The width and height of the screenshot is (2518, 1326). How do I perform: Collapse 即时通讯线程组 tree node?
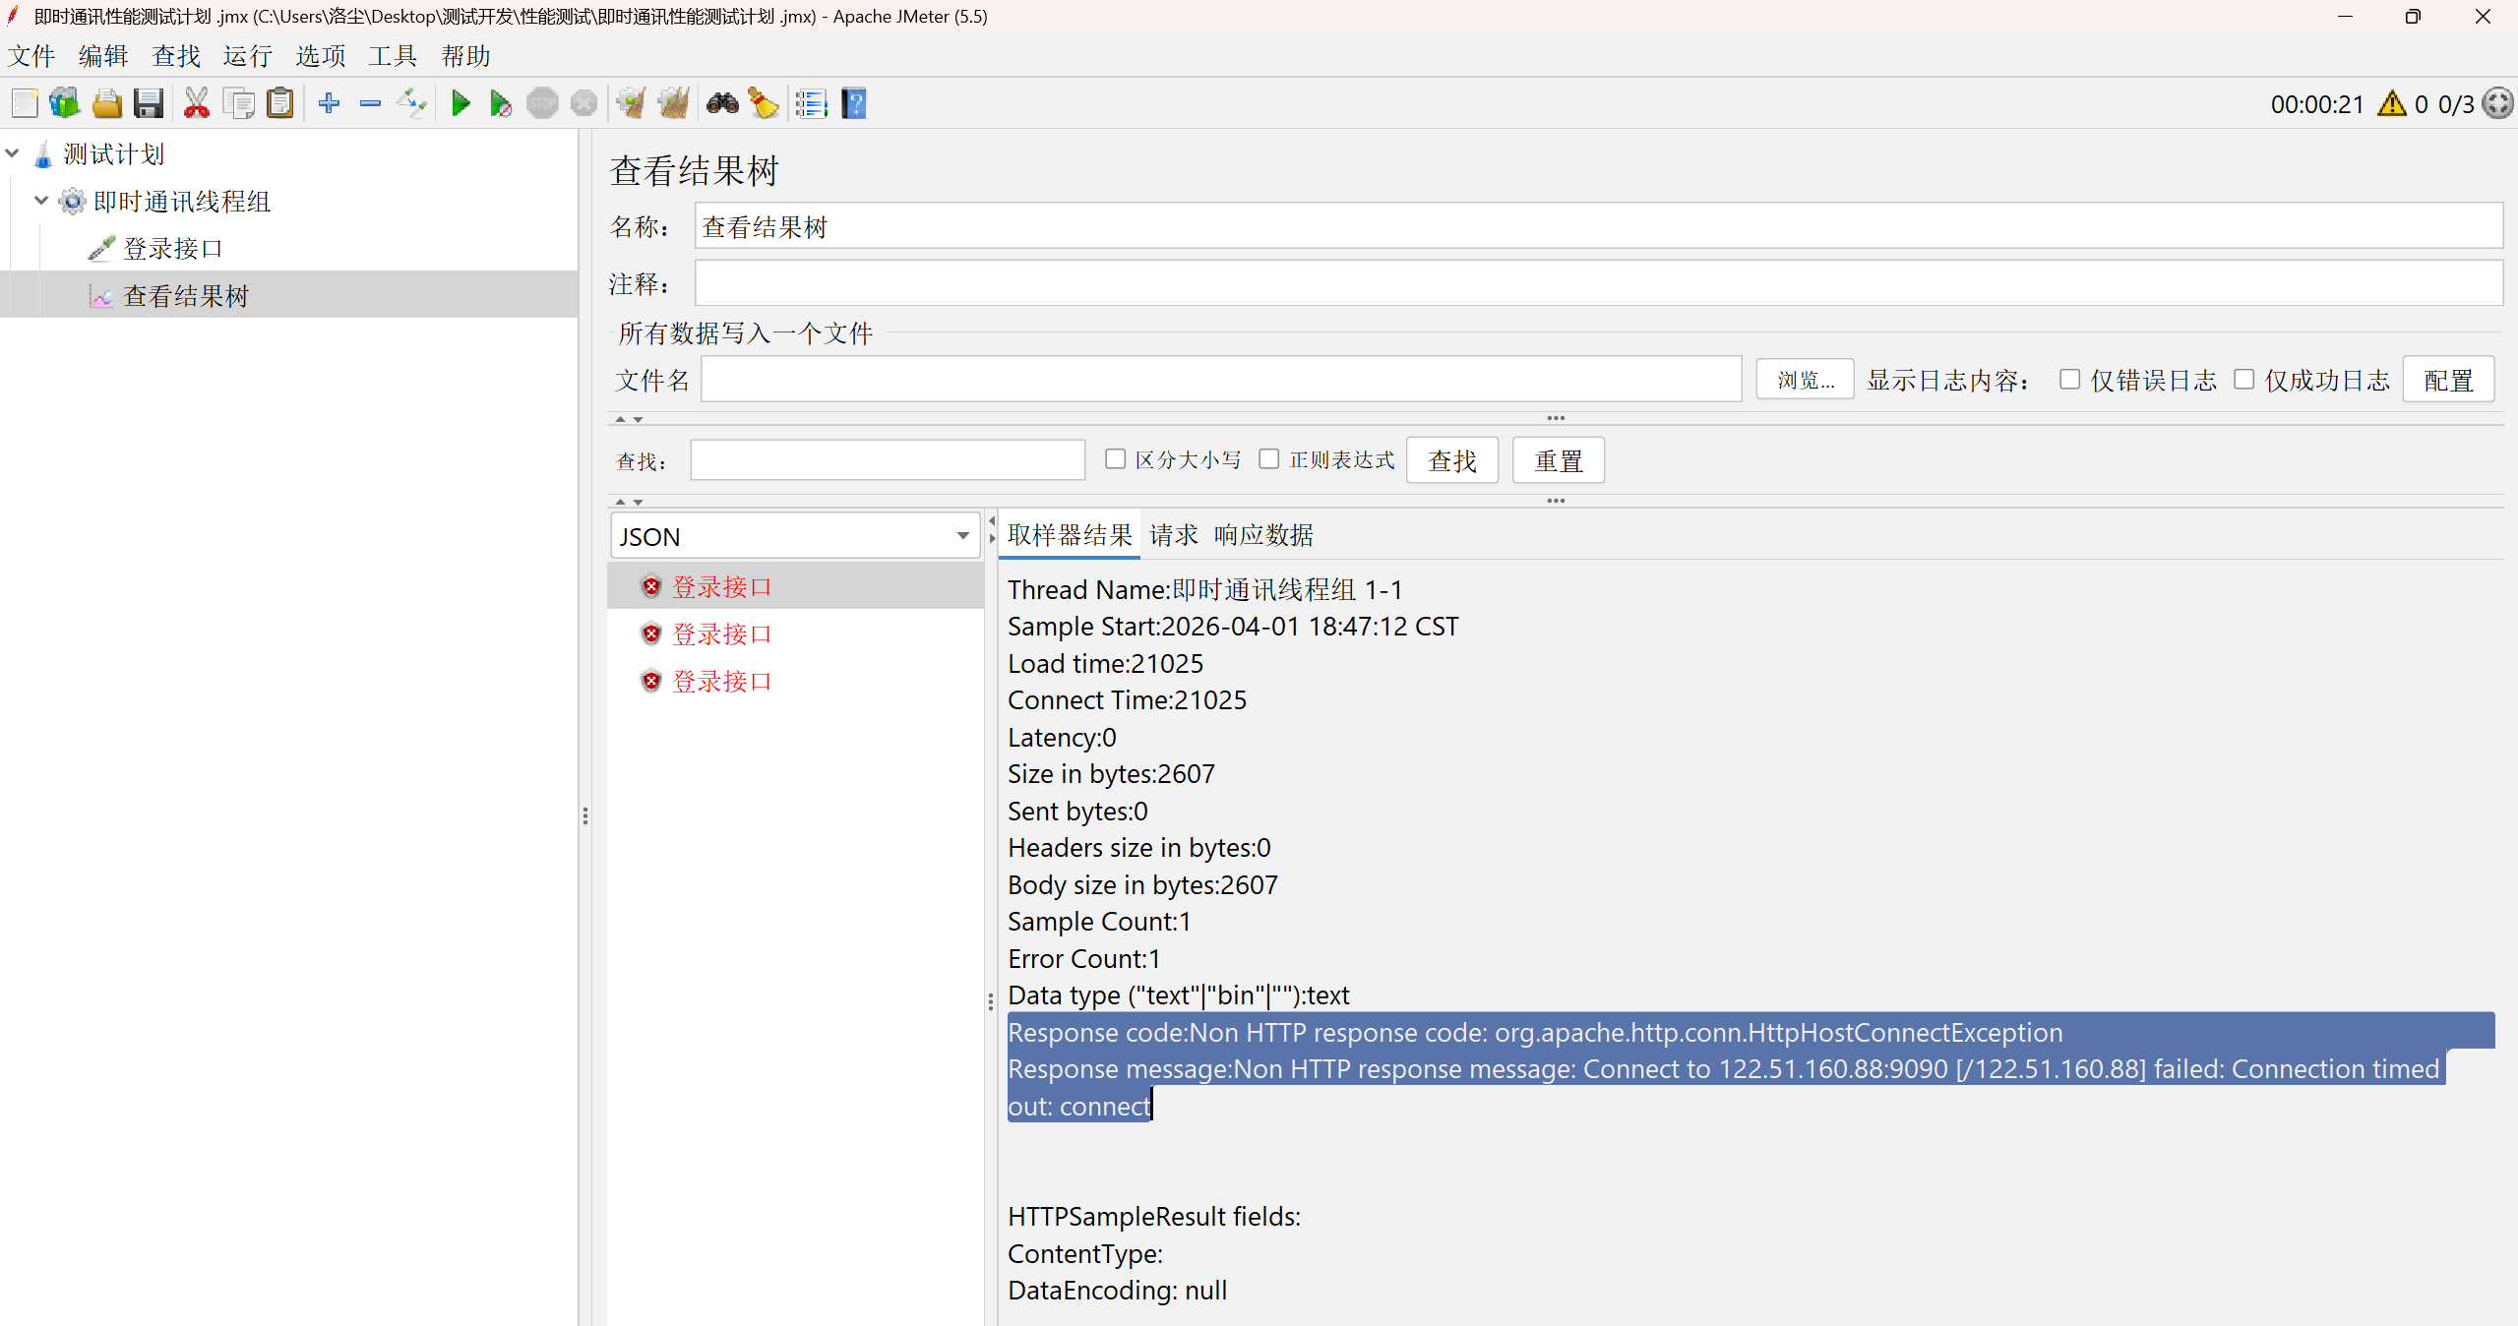41,201
